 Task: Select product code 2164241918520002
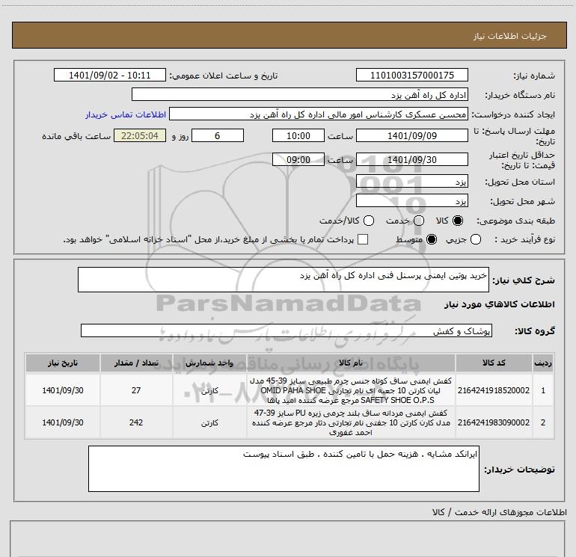[494, 390]
